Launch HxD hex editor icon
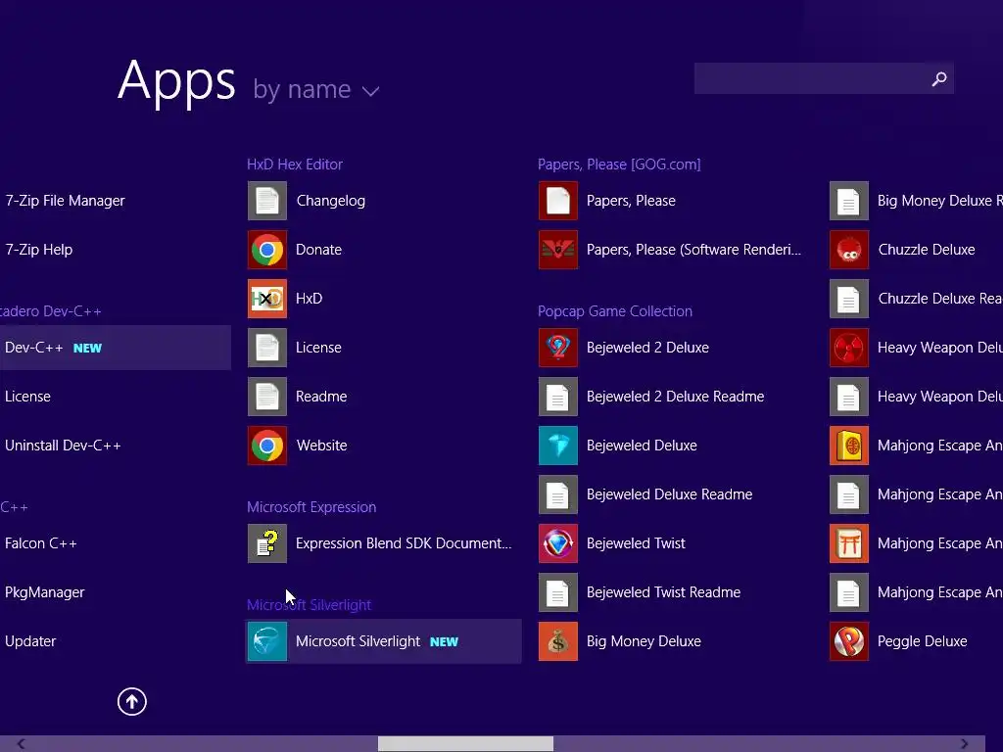1003x752 pixels. [x=266, y=299]
